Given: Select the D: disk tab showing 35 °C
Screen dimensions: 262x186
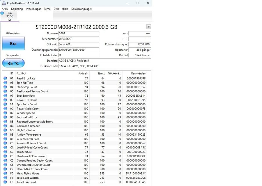Looking at the screenshot, I should click(10, 16).
